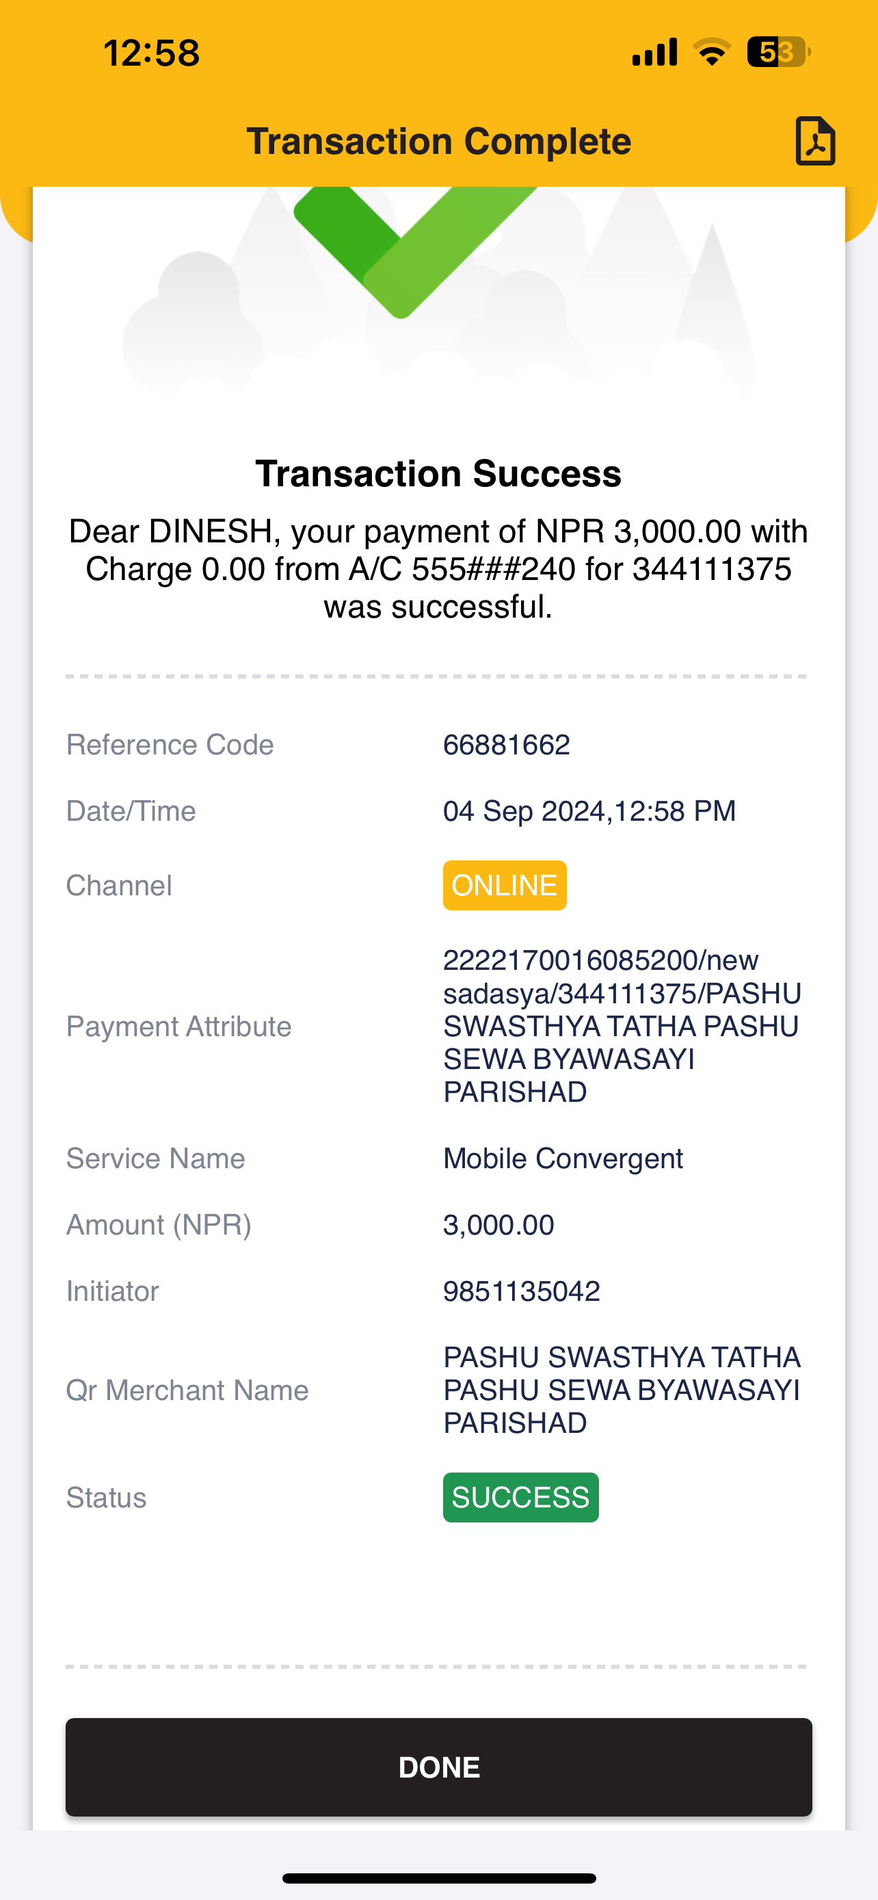Screen dimensions: 878x1900
Task: Tap the Transaction Success heading
Action: 438,473
